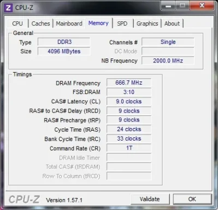The image size is (218, 210).
Task: Click the OK button
Action: point(192,199)
